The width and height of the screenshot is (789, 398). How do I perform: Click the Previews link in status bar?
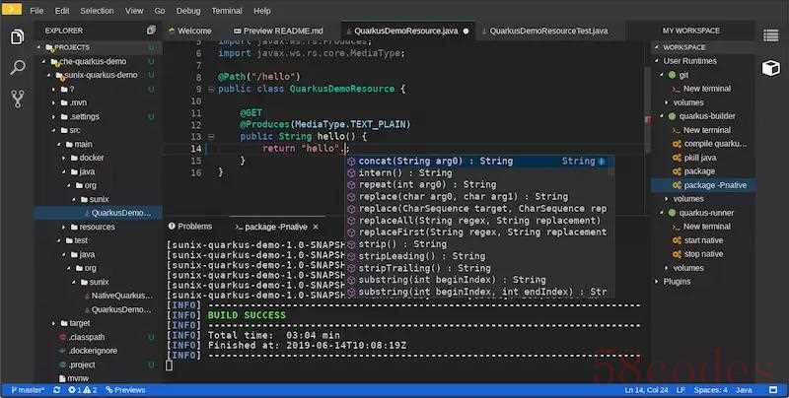(x=126, y=390)
